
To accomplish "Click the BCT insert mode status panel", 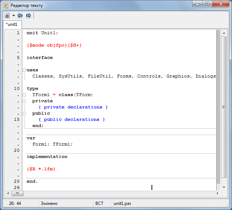I will [99, 203].
